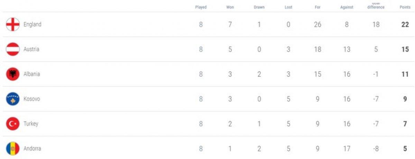Image resolution: width=415 pixels, height=159 pixels.
Task: Click the Albania flag icon
Action: click(13, 74)
